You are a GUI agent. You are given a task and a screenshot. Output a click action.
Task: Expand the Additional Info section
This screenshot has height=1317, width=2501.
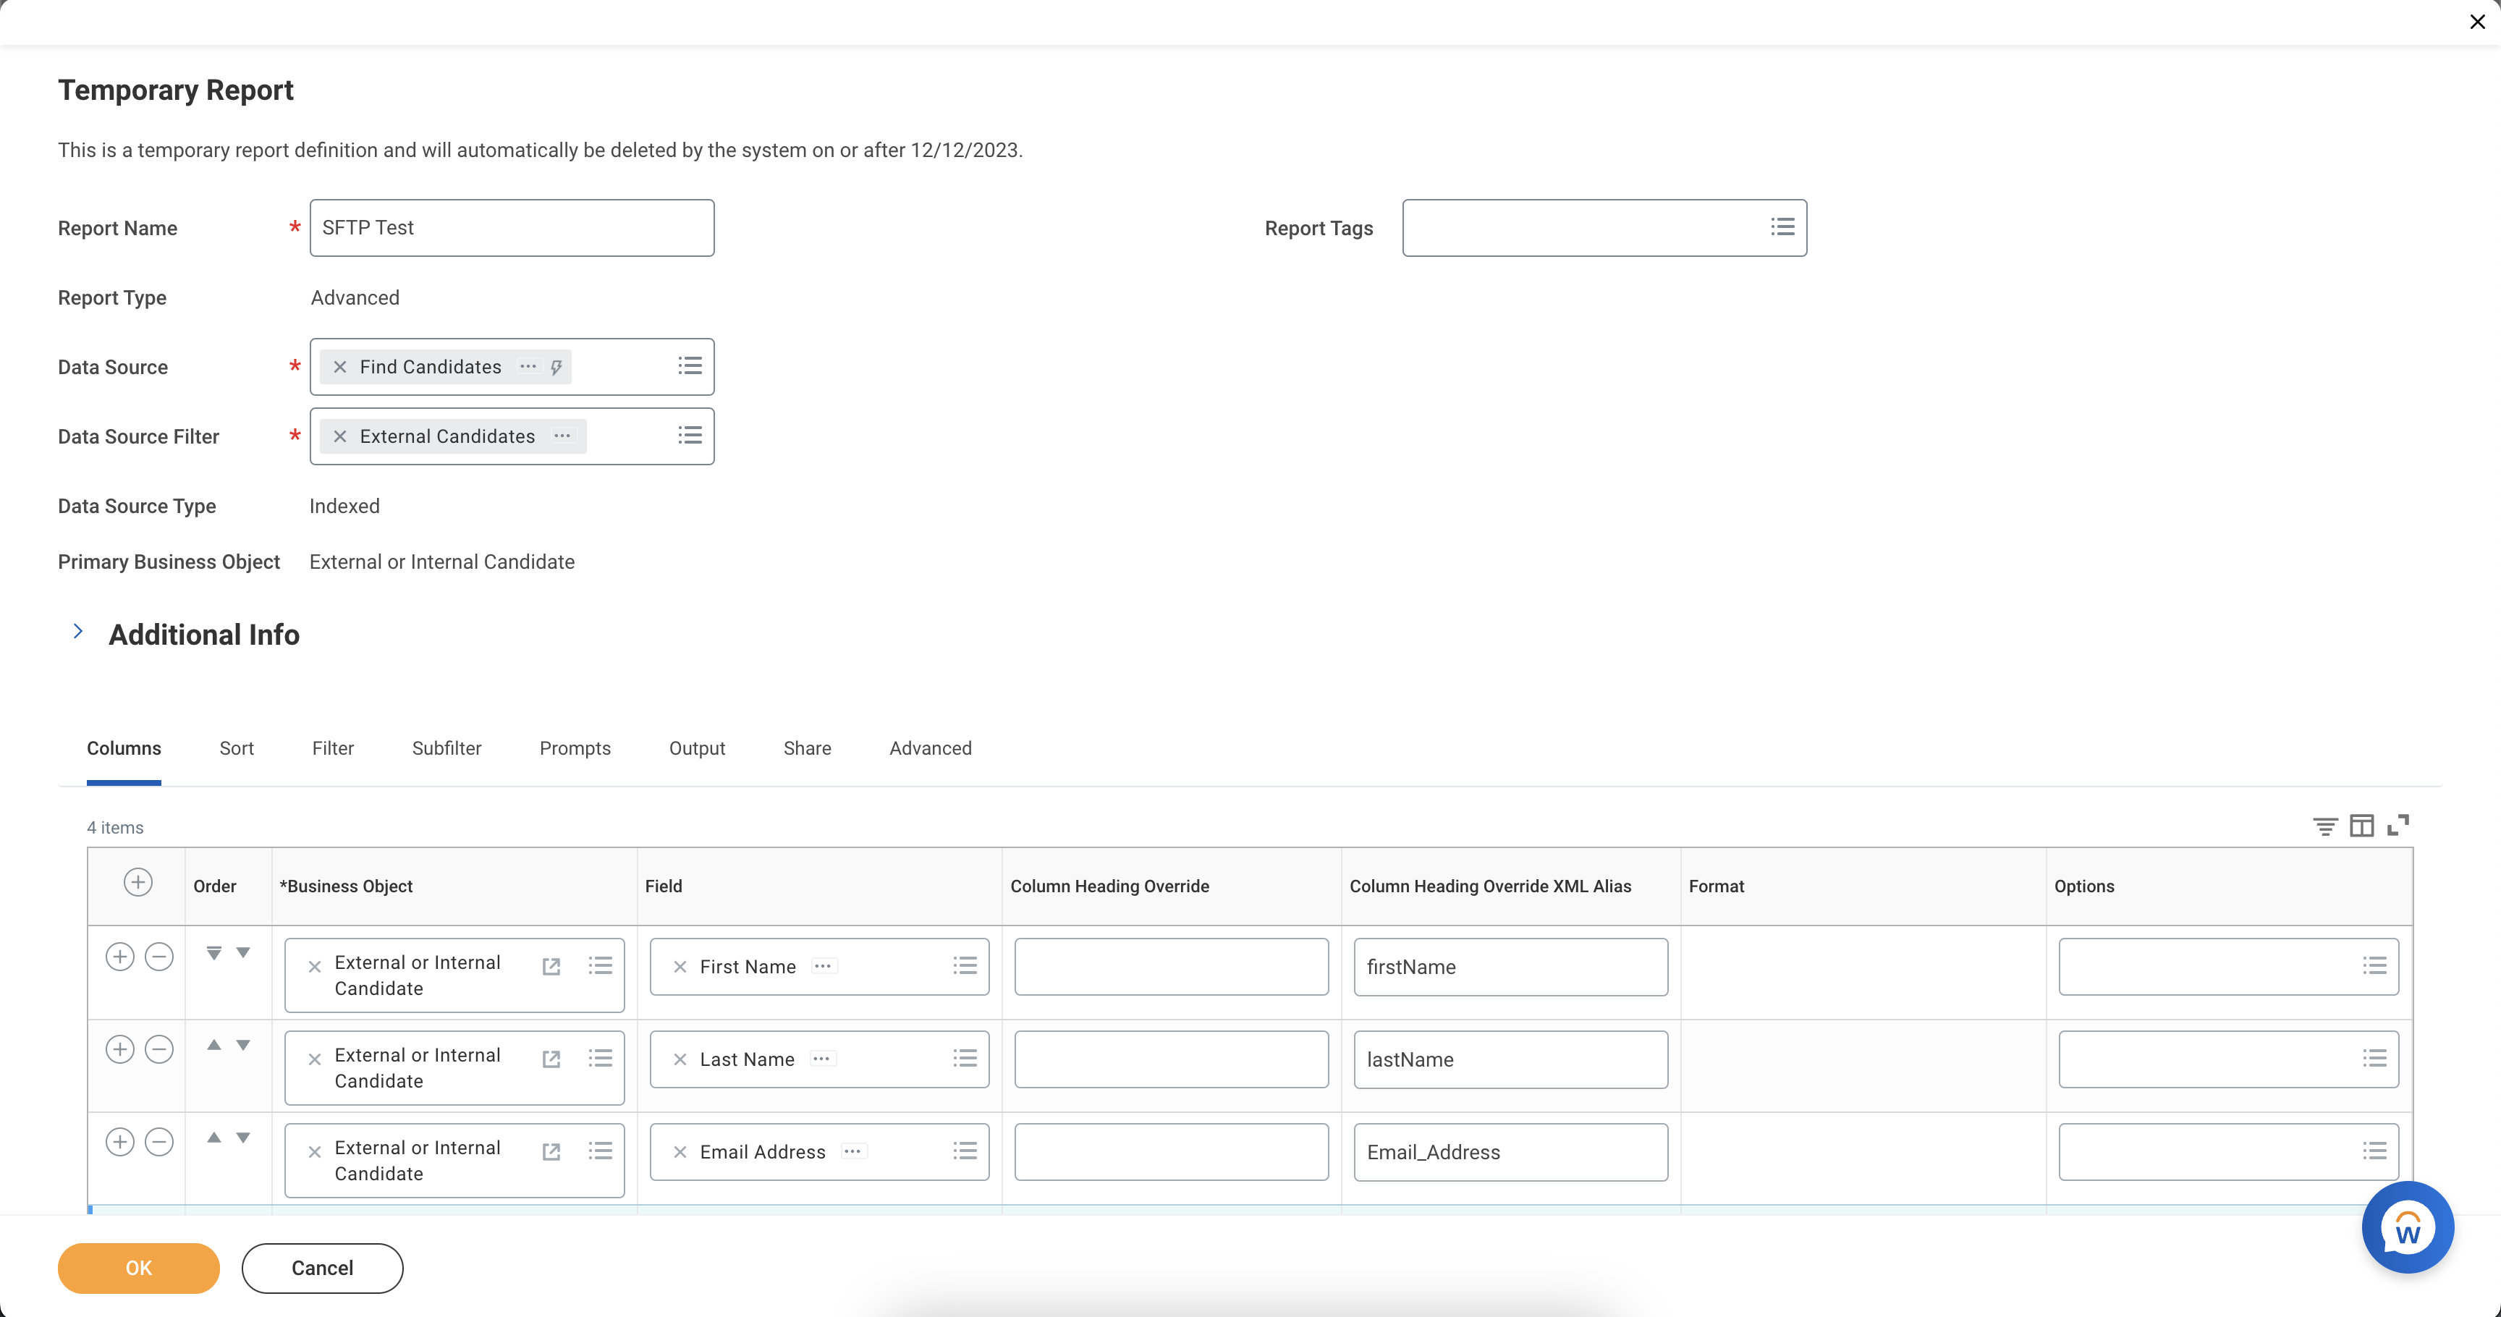(77, 632)
